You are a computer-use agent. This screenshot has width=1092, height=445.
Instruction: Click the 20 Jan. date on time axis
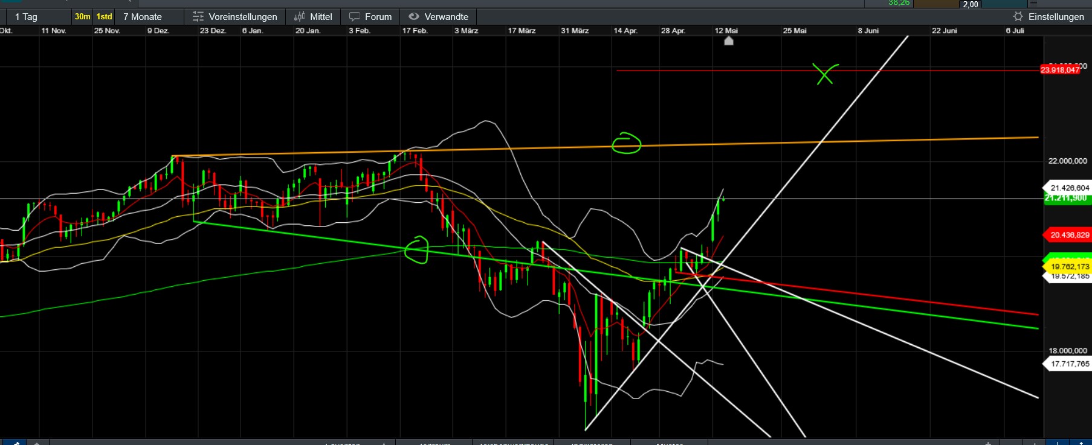coord(308,31)
